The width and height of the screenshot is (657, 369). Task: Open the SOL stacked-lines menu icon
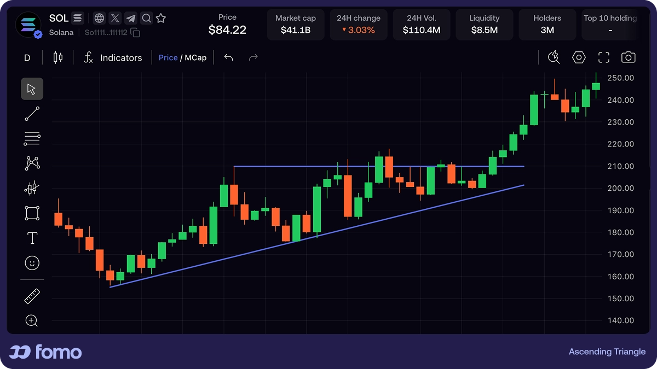tap(78, 19)
